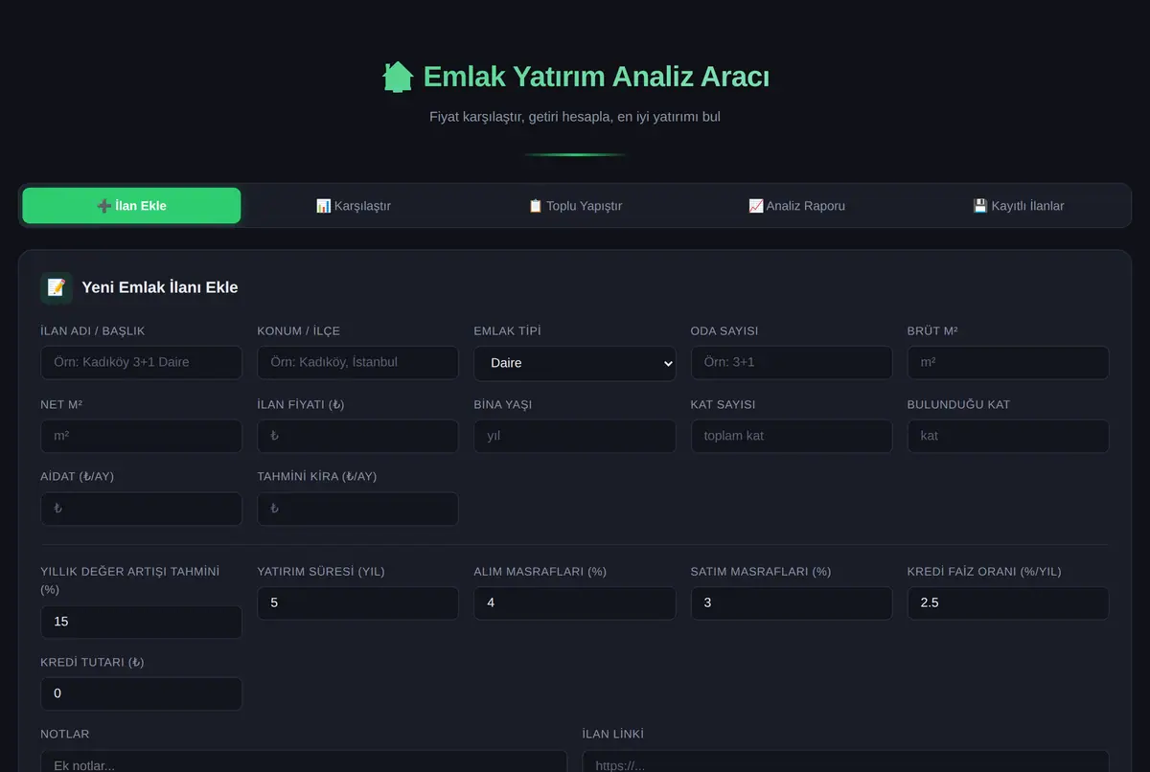Click the Yıllık Değer Artışı field showing 15

point(142,622)
